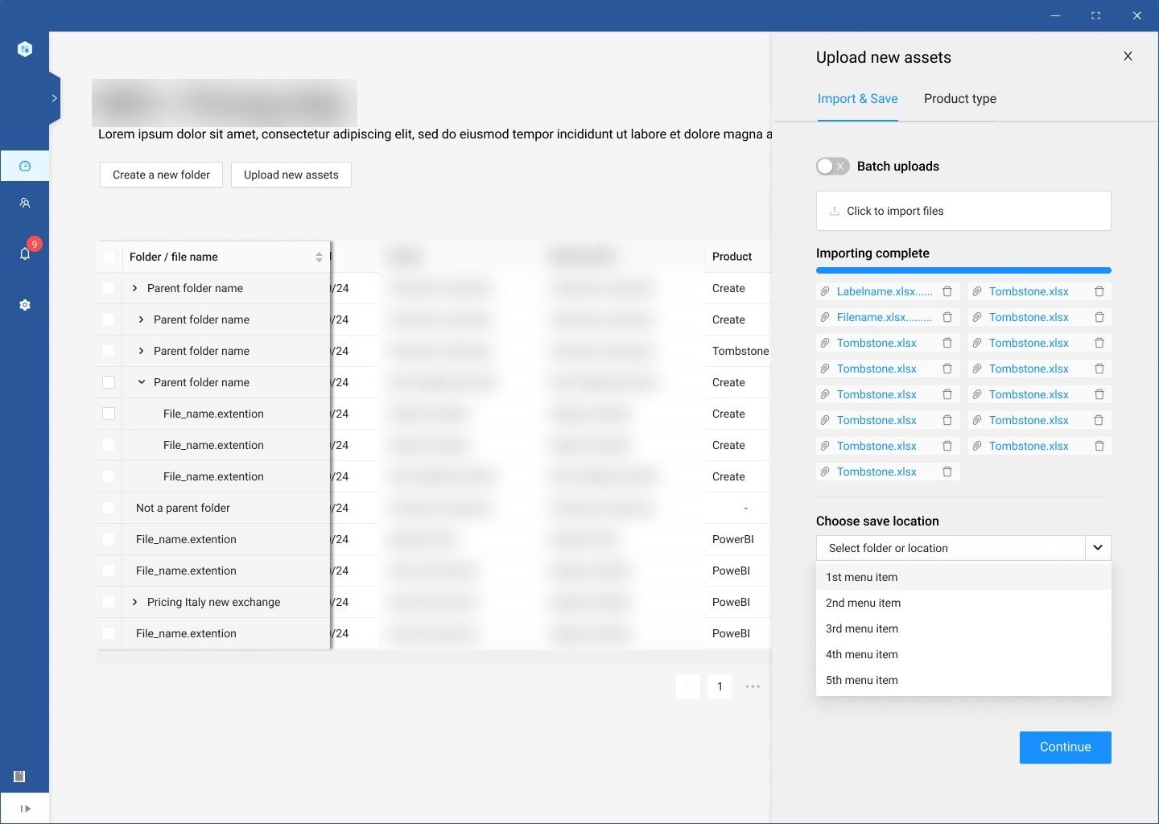Open the Filename.xlsx file link
This screenshot has width=1159, height=824.
point(885,317)
